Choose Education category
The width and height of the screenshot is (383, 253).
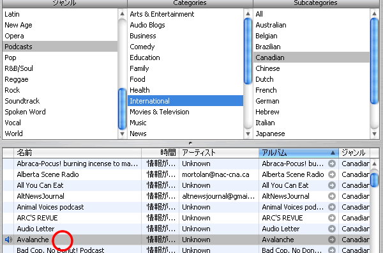click(x=186, y=57)
